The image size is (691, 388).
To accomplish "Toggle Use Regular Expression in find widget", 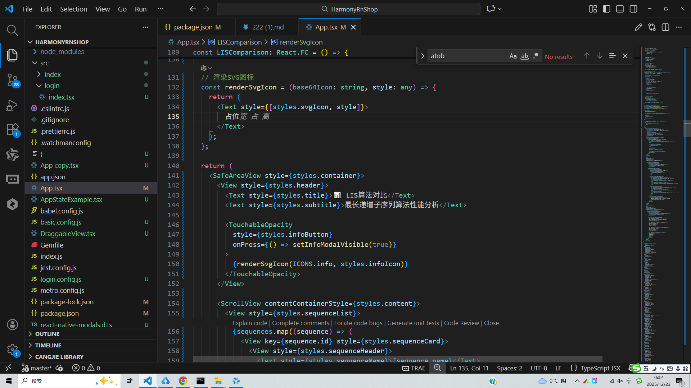I will pos(536,56).
